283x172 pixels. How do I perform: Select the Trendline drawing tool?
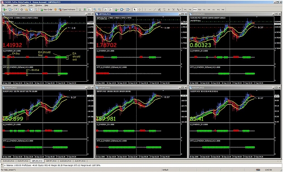(x=155, y=9)
